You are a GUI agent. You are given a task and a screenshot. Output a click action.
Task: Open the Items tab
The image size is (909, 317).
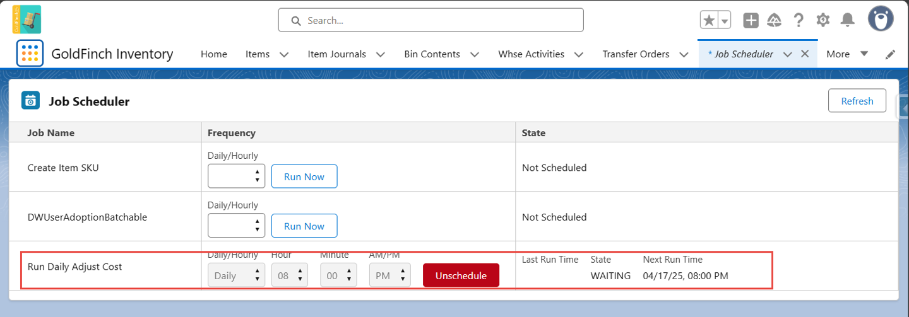tap(258, 54)
